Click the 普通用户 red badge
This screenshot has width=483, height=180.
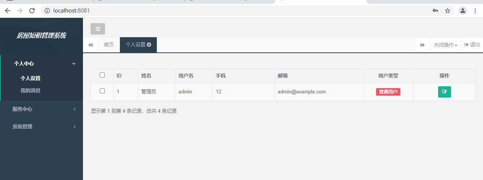coord(388,92)
